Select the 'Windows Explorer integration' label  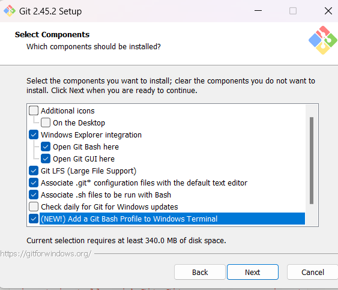pyautogui.click(x=91, y=135)
